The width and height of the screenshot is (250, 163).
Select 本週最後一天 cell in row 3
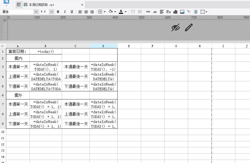[x=76, y=67]
